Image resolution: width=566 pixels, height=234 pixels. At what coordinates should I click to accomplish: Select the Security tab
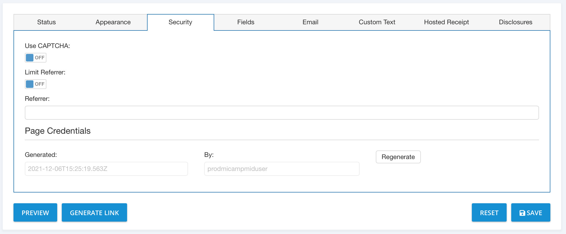tap(180, 22)
